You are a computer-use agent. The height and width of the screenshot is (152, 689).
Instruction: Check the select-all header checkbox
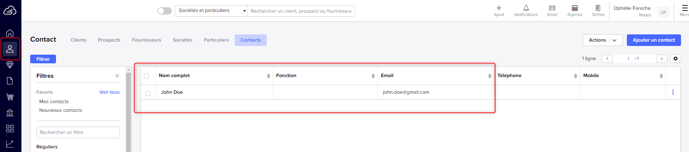point(146,76)
